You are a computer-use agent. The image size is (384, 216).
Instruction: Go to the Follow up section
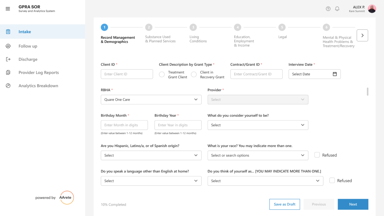(x=8, y=46)
